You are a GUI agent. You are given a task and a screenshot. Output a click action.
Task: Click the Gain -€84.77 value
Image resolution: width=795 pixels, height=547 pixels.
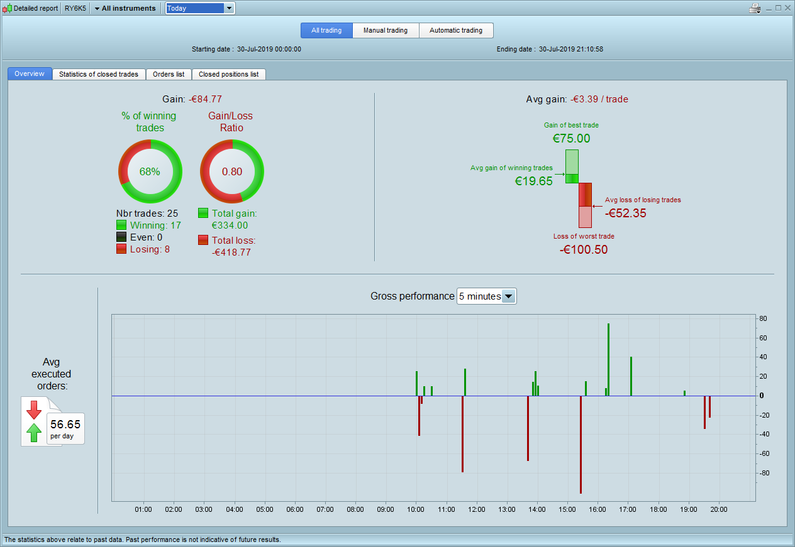205,99
